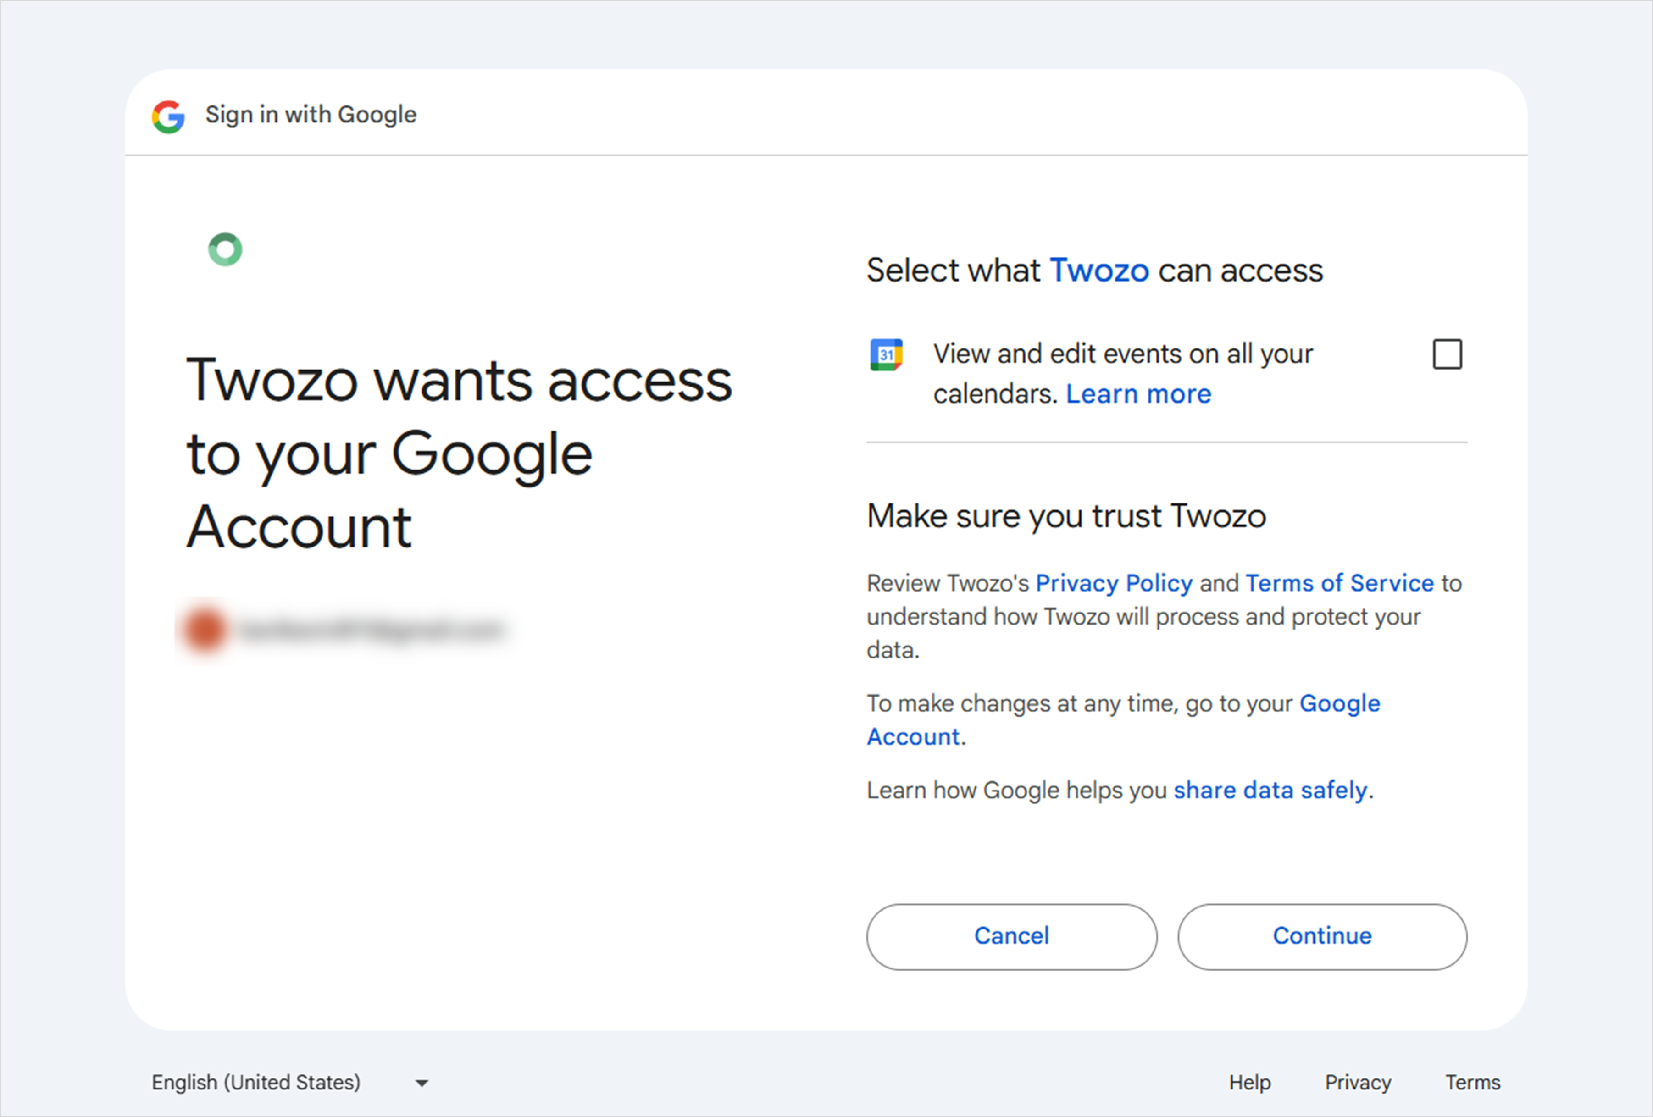Viewport: 1653px width, 1117px height.
Task: Open Terms in the footer
Action: (x=1472, y=1082)
